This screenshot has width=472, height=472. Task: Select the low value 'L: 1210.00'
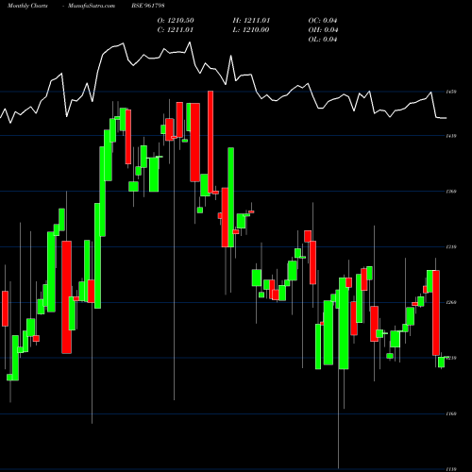(251, 30)
